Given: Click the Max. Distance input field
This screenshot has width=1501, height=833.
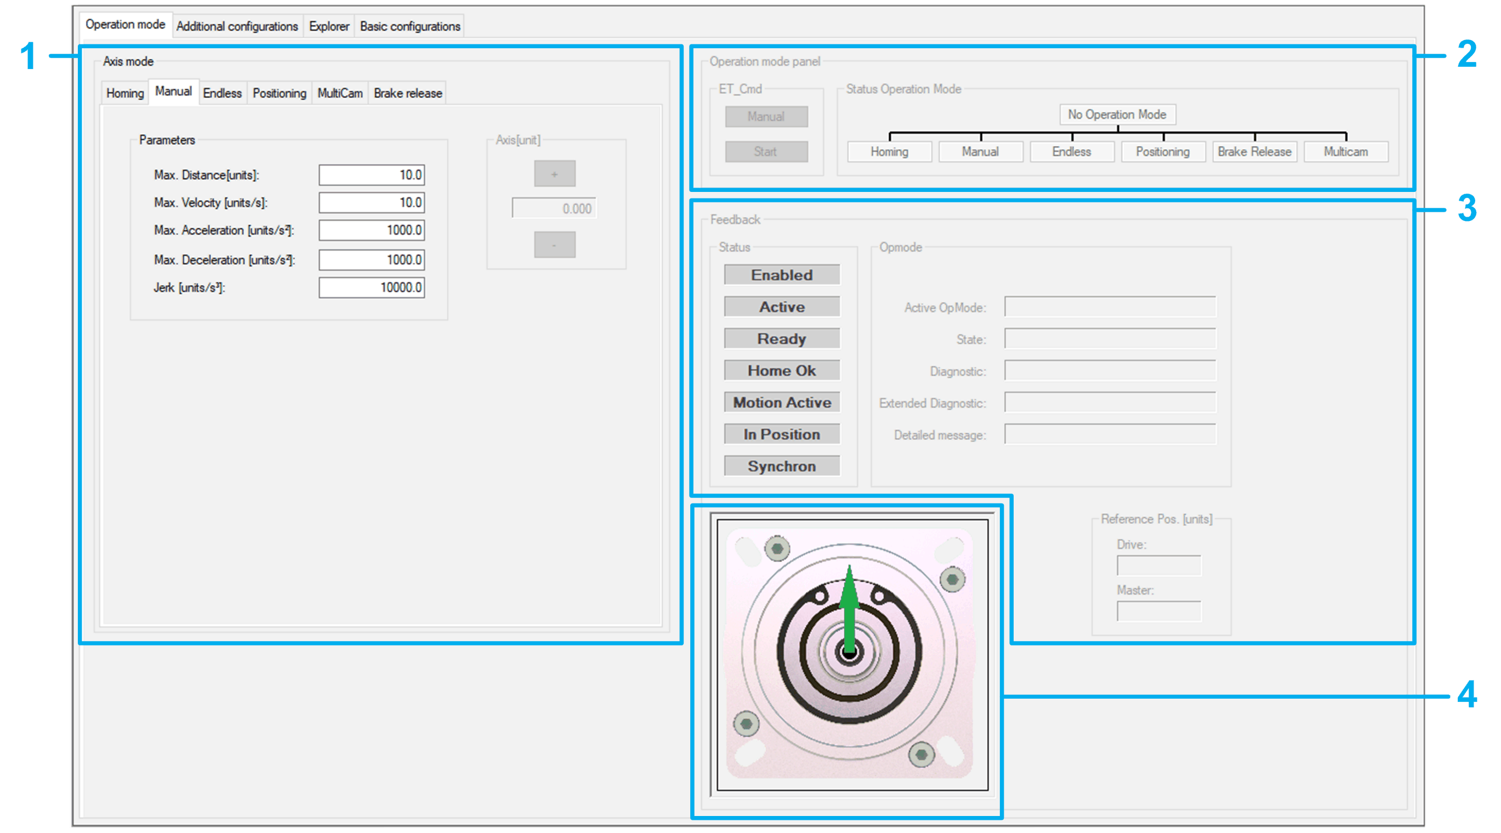Looking at the screenshot, I should [x=371, y=175].
